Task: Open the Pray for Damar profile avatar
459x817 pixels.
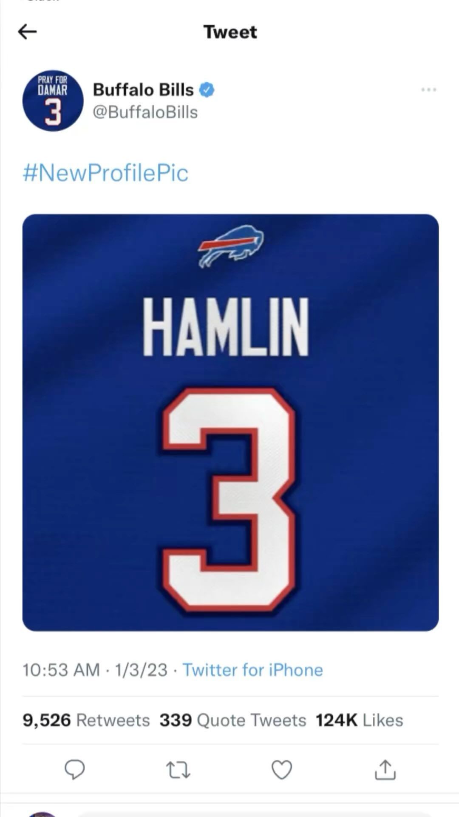Action: pyautogui.click(x=53, y=100)
